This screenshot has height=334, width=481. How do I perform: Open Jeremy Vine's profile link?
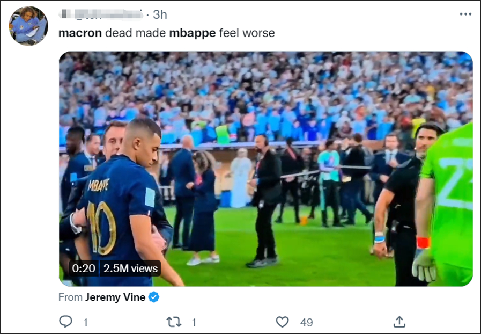(115, 297)
